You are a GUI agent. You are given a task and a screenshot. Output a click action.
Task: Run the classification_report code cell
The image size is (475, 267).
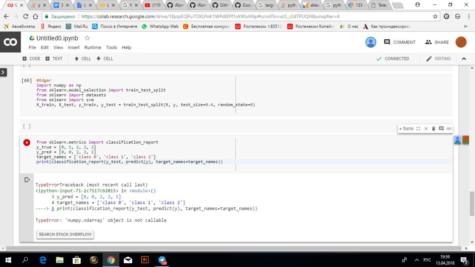point(27,143)
